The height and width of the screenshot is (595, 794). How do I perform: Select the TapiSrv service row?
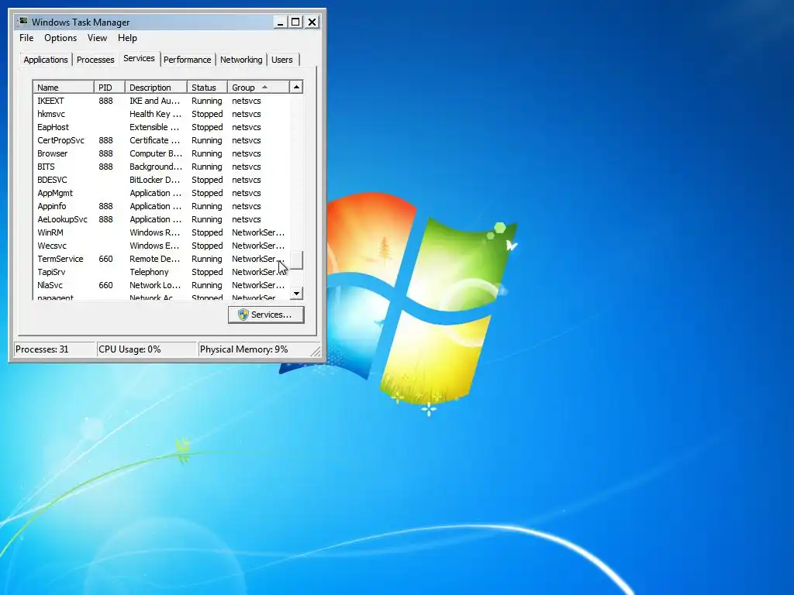161,272
